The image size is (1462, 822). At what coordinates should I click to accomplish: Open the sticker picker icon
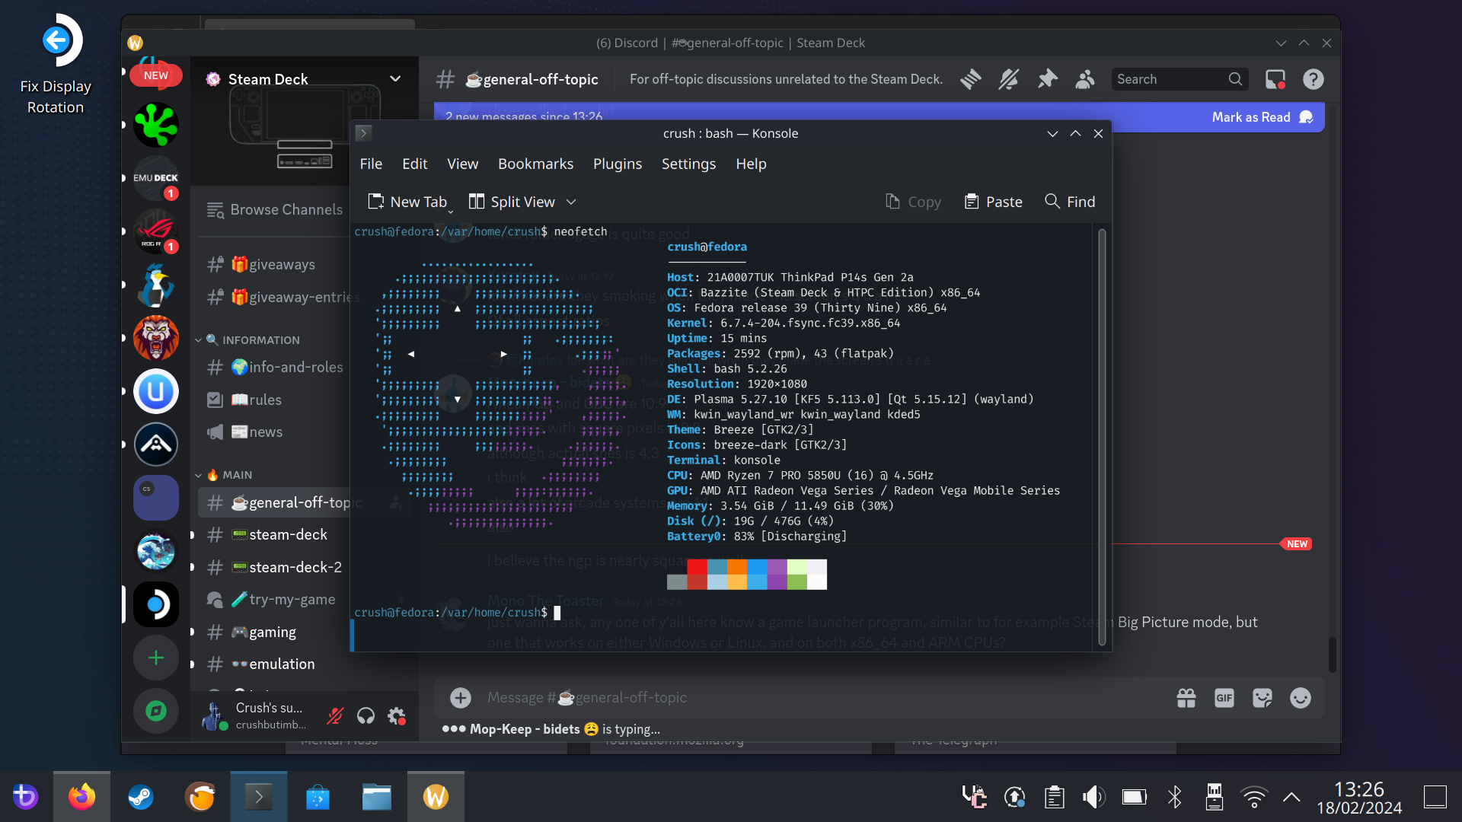[1262, 697]
